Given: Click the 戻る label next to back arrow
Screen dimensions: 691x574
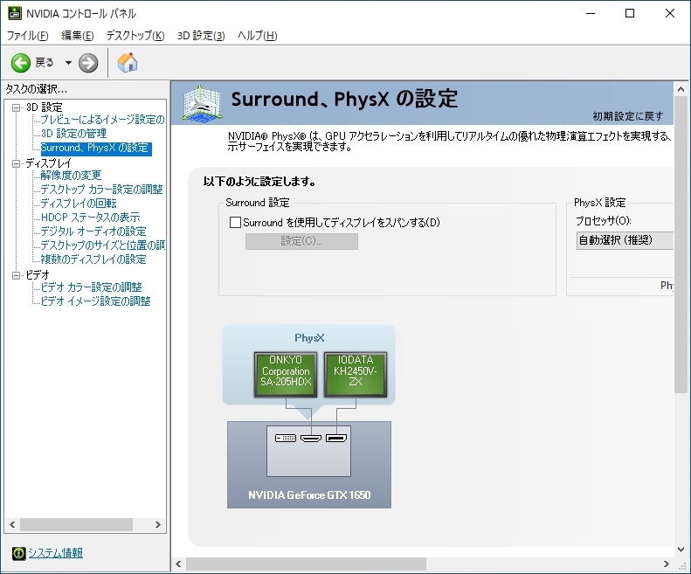Looking at the screenshot, I should (44, 63).
